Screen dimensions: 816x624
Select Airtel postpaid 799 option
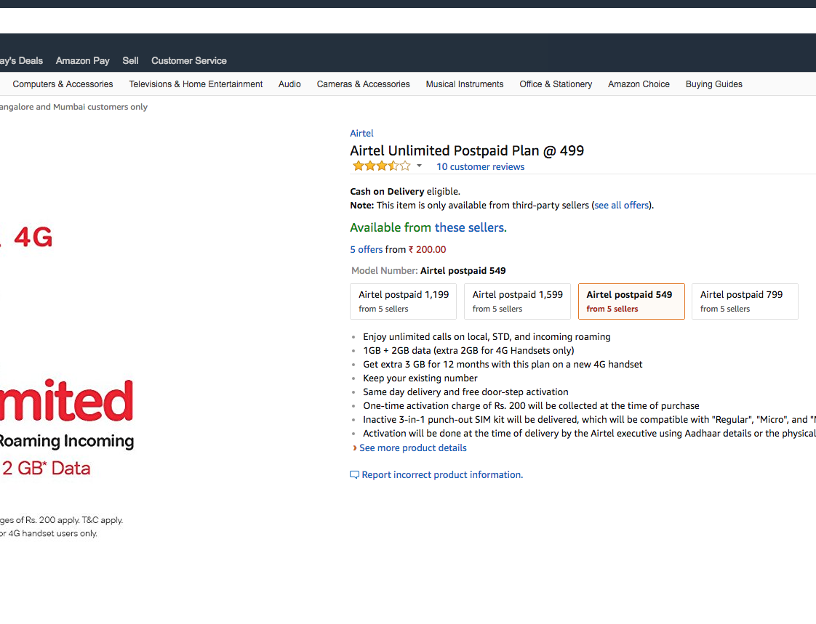point(745,301)
